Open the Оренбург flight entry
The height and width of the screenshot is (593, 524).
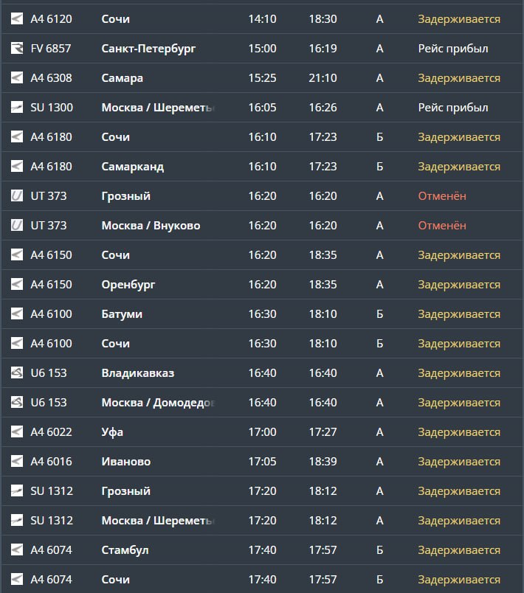coord(128,285)
